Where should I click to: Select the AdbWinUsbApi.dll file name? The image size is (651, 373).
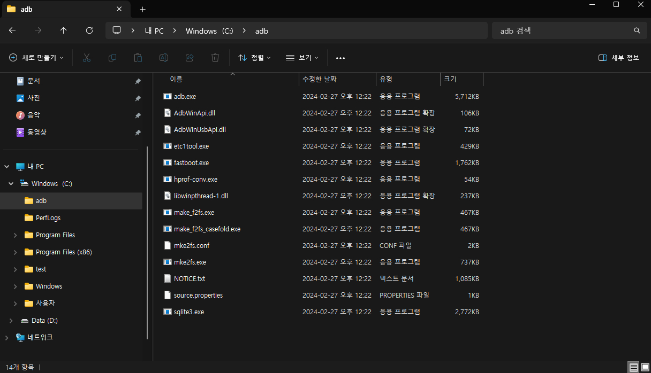click(x=200, y=130)
